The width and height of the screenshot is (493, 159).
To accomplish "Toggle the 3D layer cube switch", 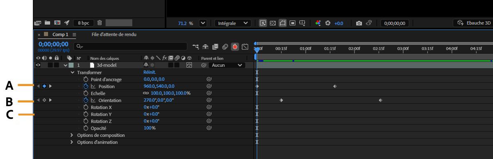I will coord(189,65).
